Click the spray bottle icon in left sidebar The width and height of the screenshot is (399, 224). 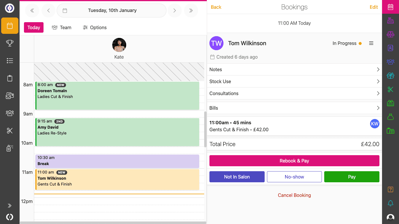point(10,148)
